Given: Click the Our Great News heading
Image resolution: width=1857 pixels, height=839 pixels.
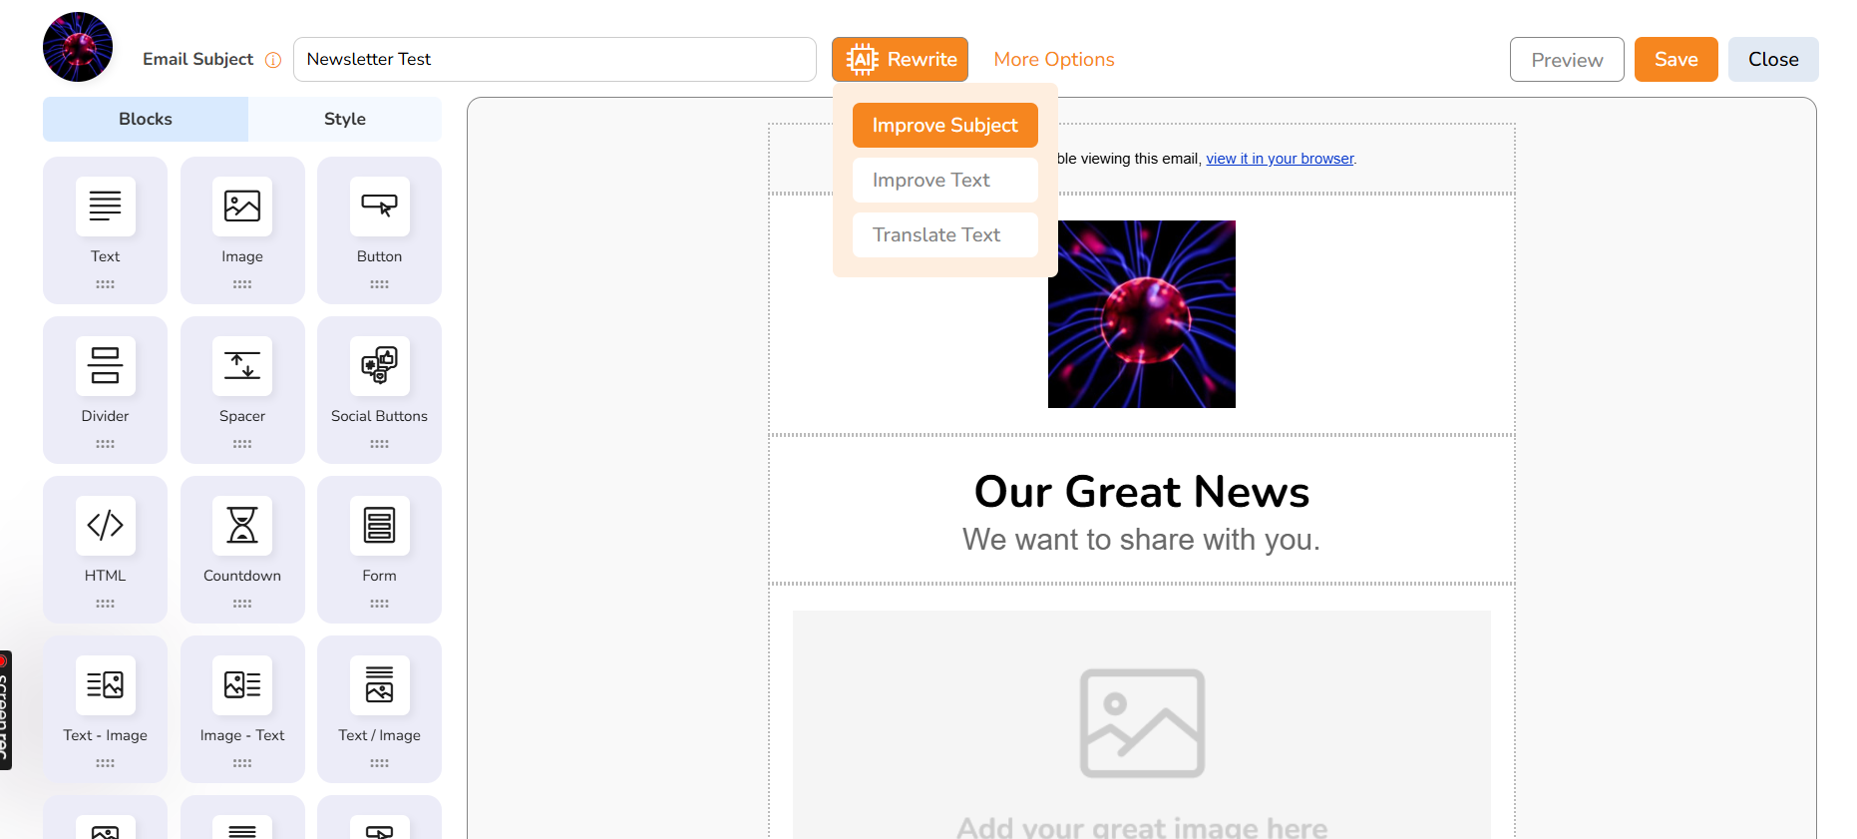Looking at the screenshot, I should 1142,492.
